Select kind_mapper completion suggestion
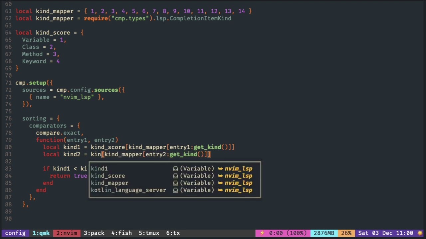Viewport: 426px width, 239px height. click(x=175, y=183)
